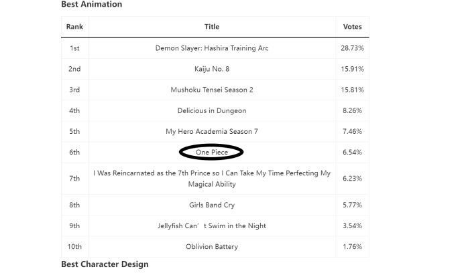Click Demon Slayer: Hashira Training Arc title
Image resolution: width=464 pixels, height=273 pixels.
tap(212, 48)
